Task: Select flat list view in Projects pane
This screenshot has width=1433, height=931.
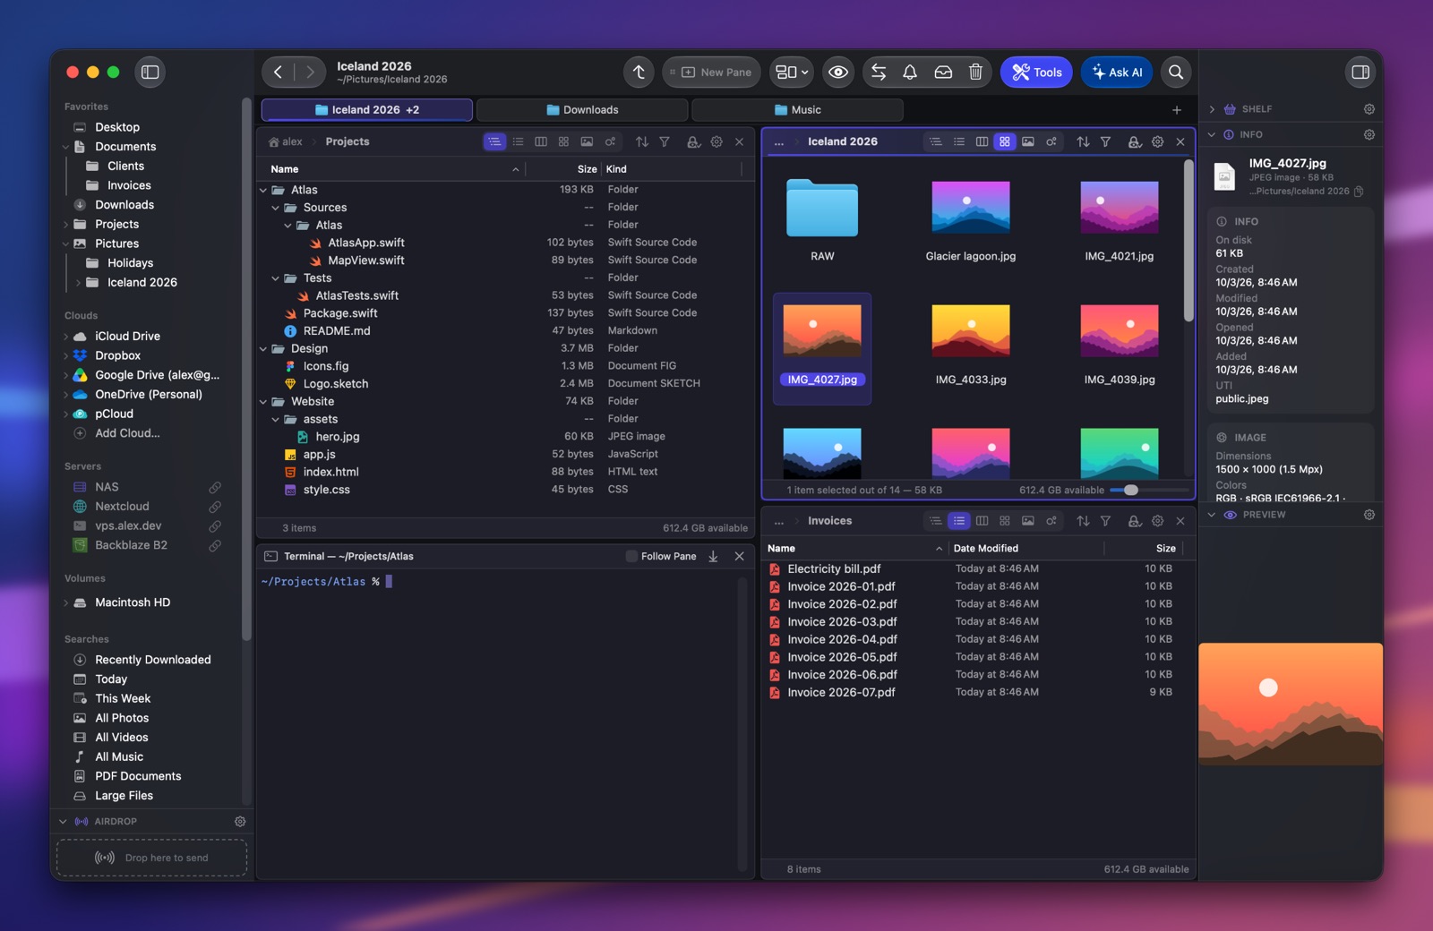Action: coord(518,141)
